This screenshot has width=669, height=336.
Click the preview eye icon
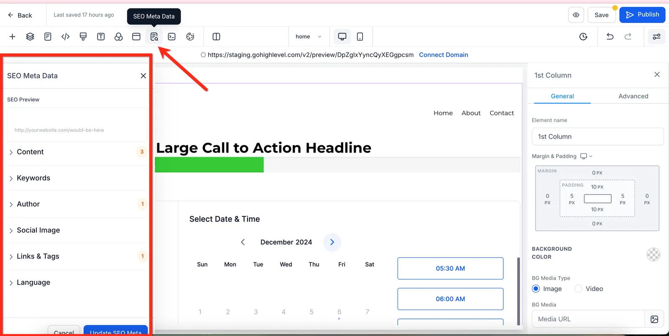coord(576,15)
